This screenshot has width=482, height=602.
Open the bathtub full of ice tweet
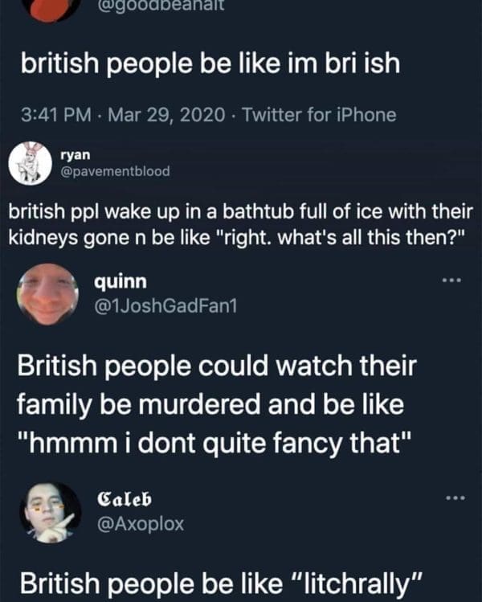[241, 224]
